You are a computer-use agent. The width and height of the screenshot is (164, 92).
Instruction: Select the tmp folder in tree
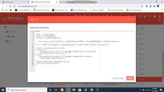(x=8, y=41)
